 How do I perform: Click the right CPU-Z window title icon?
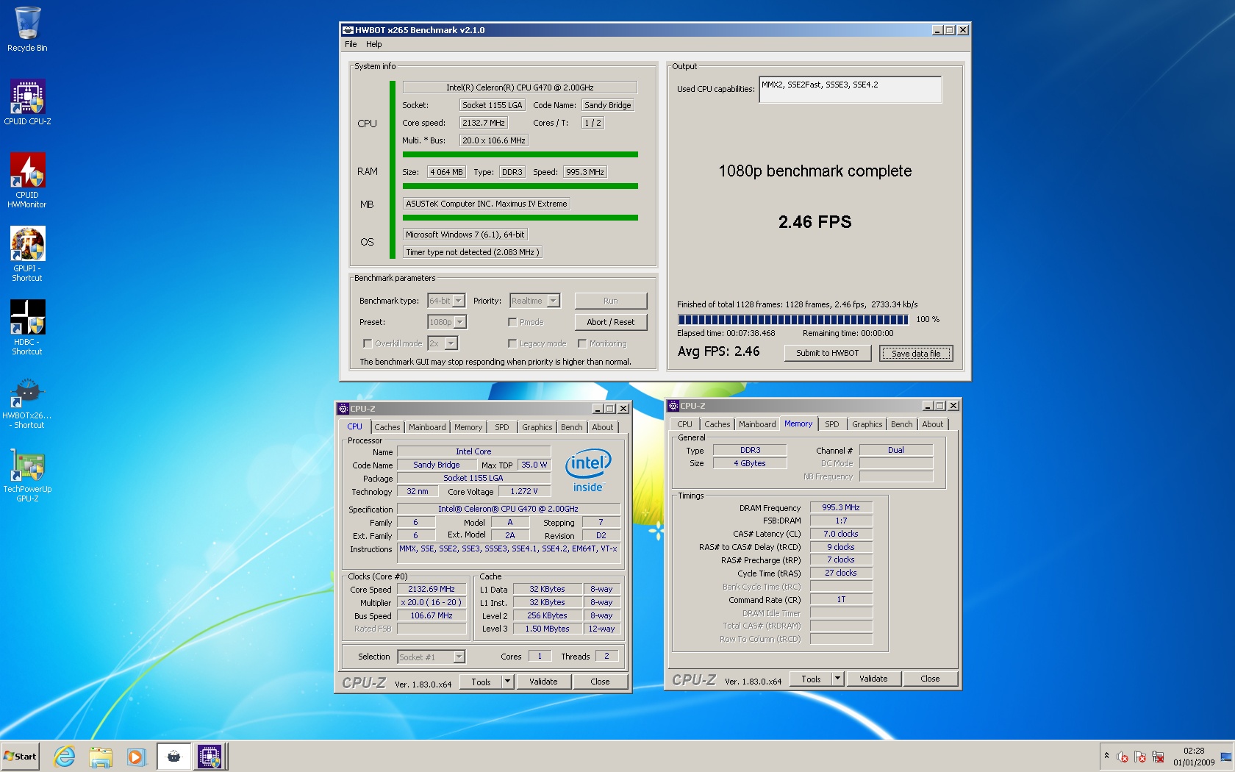coord(673,406)
